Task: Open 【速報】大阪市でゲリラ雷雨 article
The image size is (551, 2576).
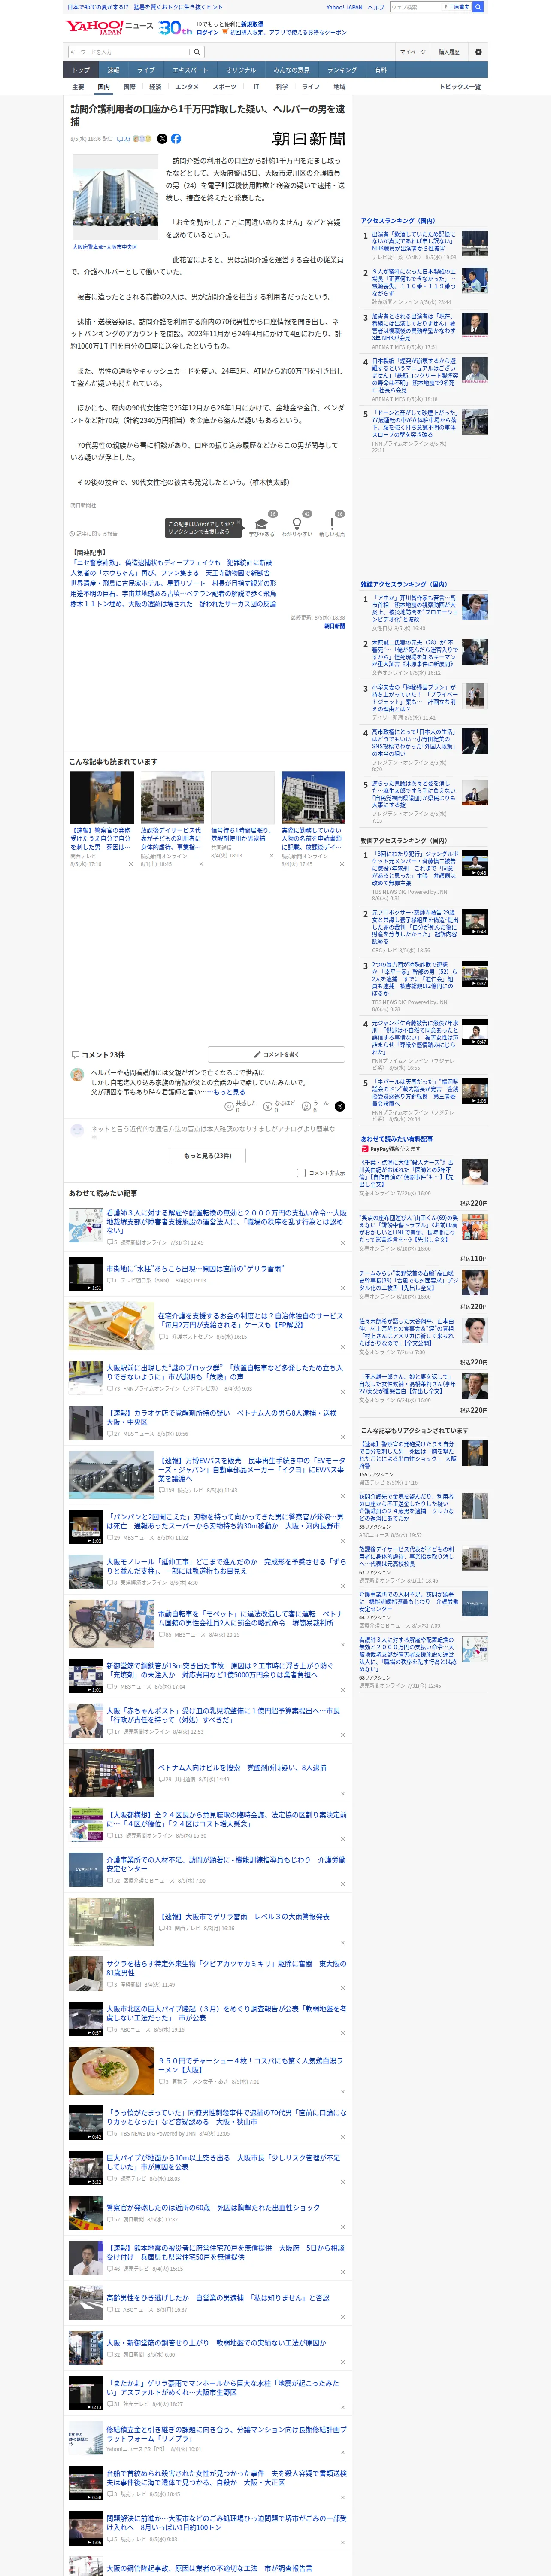Action: coord(244,1917)
